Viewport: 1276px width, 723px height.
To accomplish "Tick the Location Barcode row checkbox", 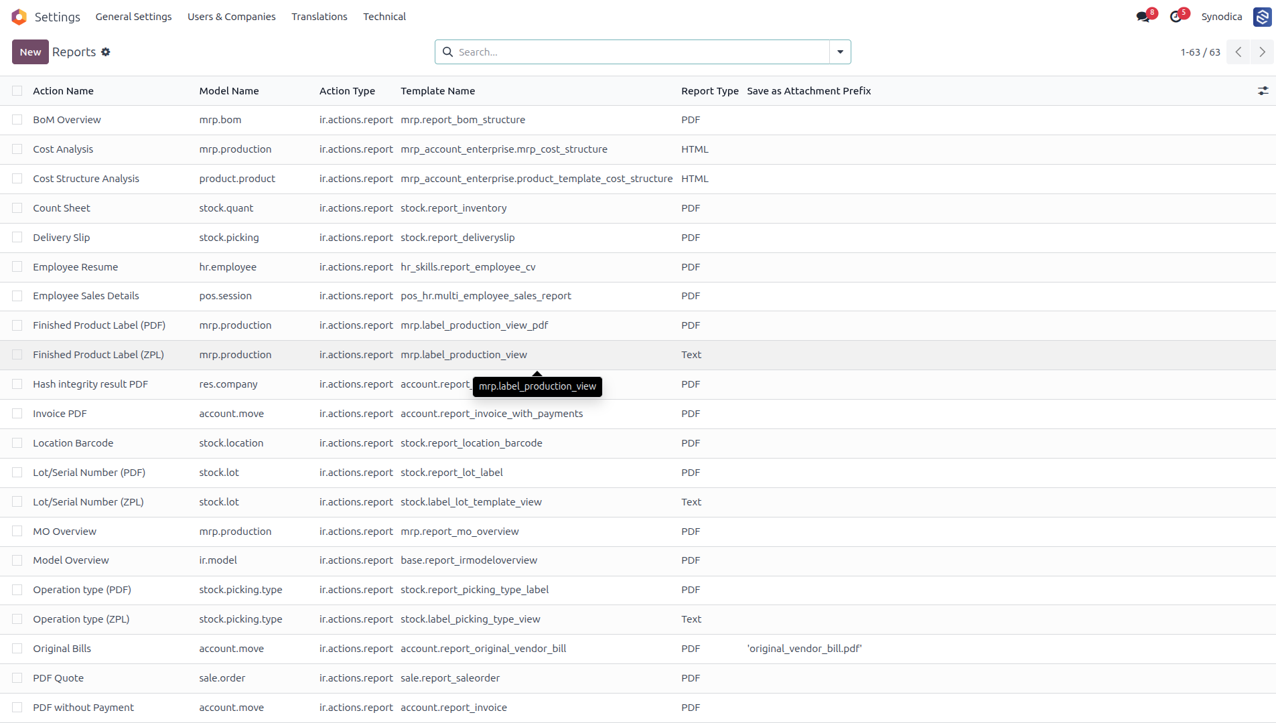I will (17, 443).
